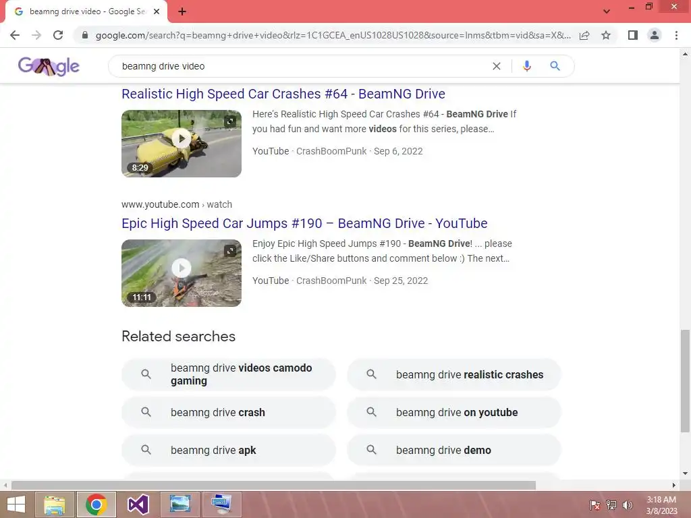Open the computer keyboard taskbar icon

tap(221, 505)
